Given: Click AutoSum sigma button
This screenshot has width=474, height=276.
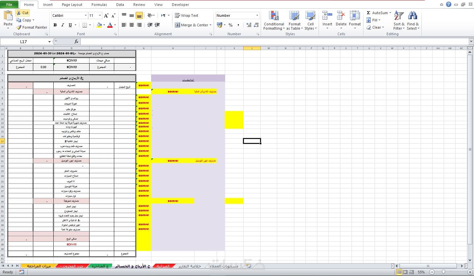Looking at the screenshot, I should [x=377, y=13].
